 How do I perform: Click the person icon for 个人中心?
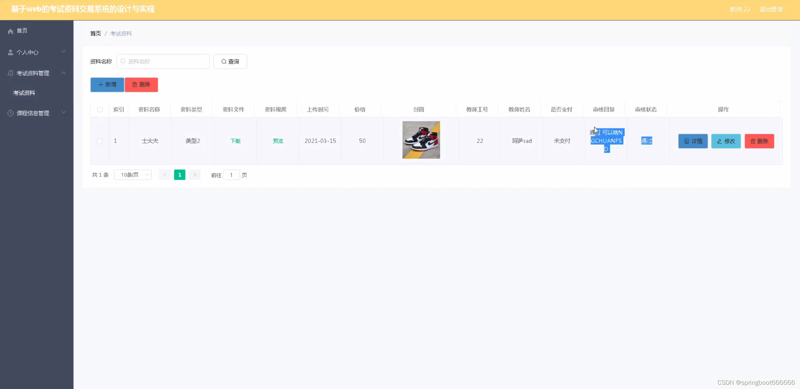tap(11, 53)
